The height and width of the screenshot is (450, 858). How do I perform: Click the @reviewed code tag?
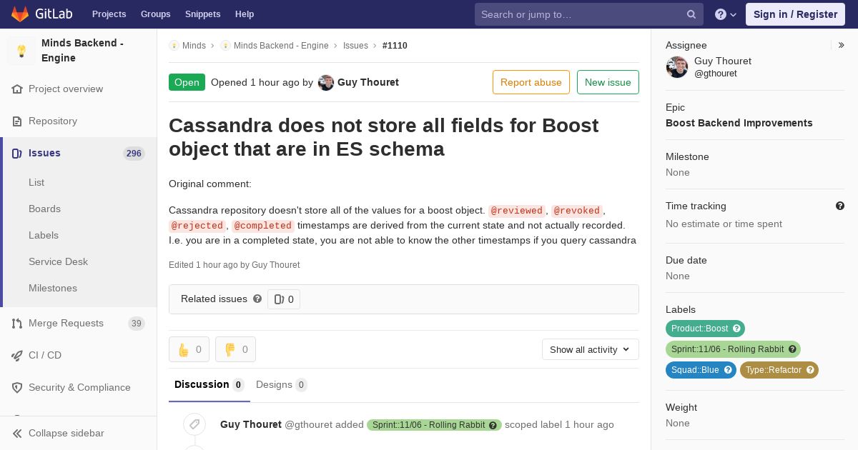pos(517,211)
